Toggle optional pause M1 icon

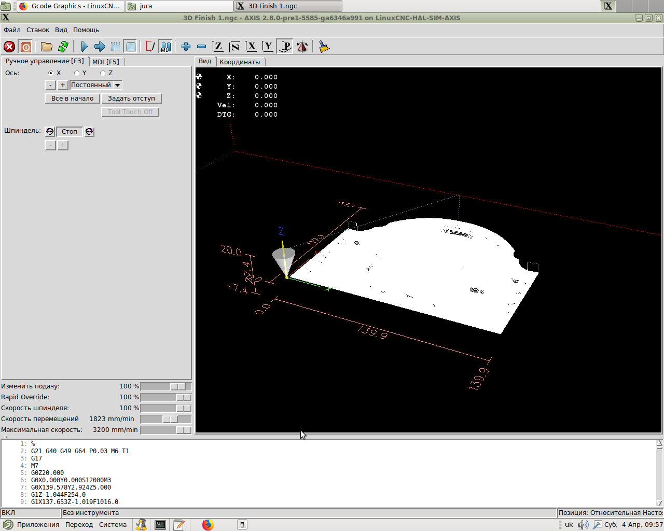165,47
